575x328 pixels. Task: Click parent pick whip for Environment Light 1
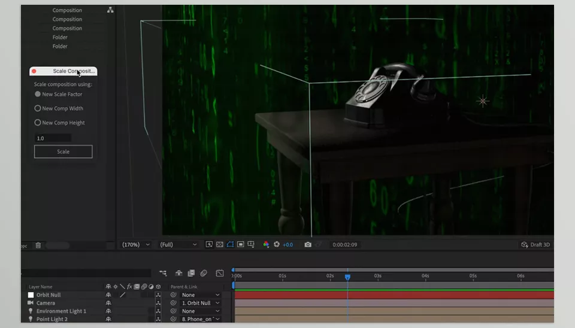click(x=174, y=311)
